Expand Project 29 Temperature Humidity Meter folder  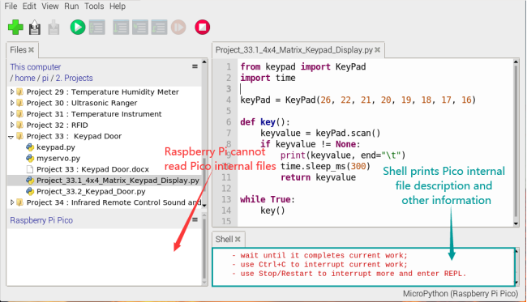coord(12,91)
